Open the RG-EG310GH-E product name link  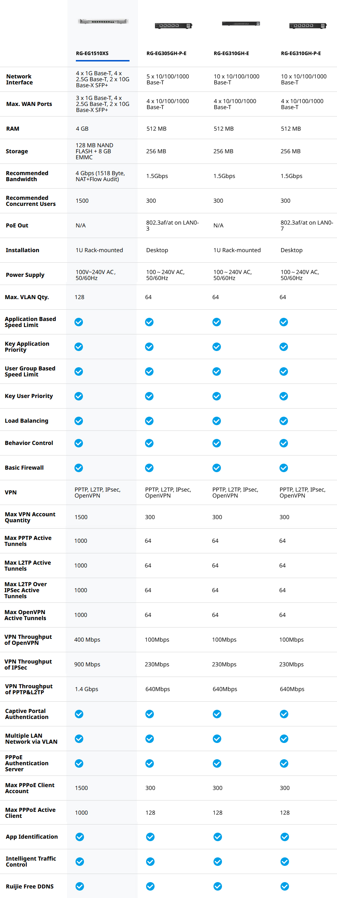(x=231, y=53)
